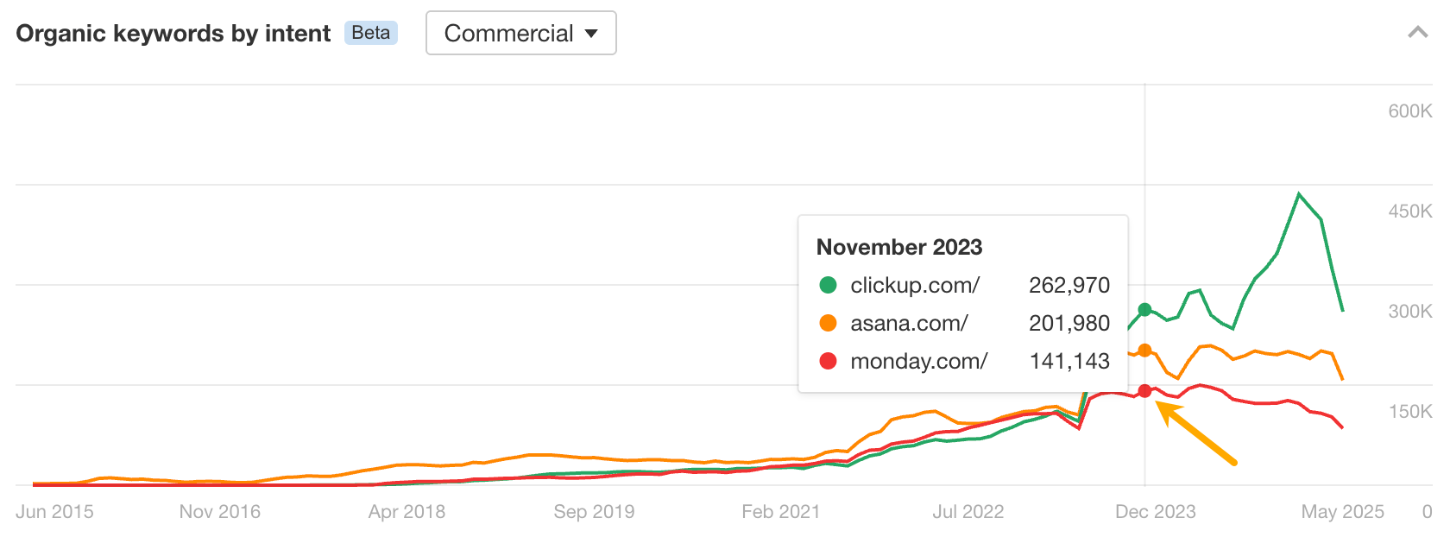Image resolution: width=1450 pixels, height=537 pixels.
Task: Select the green data point on the clickup line
Action: pos(1144,307)
